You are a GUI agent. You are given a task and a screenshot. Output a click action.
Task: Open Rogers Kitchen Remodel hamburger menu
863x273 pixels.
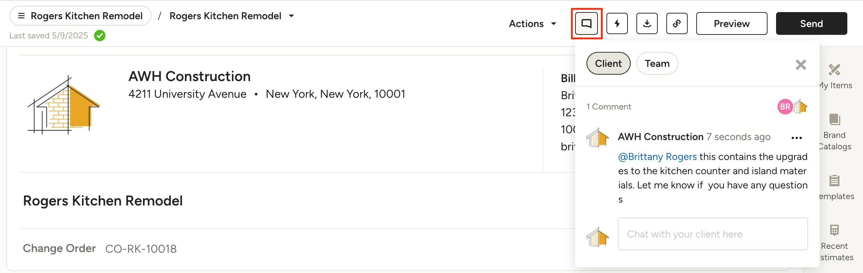coord(21,16)
